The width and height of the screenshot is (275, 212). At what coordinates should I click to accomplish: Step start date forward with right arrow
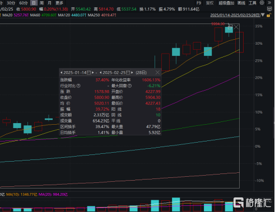point(93,73)
